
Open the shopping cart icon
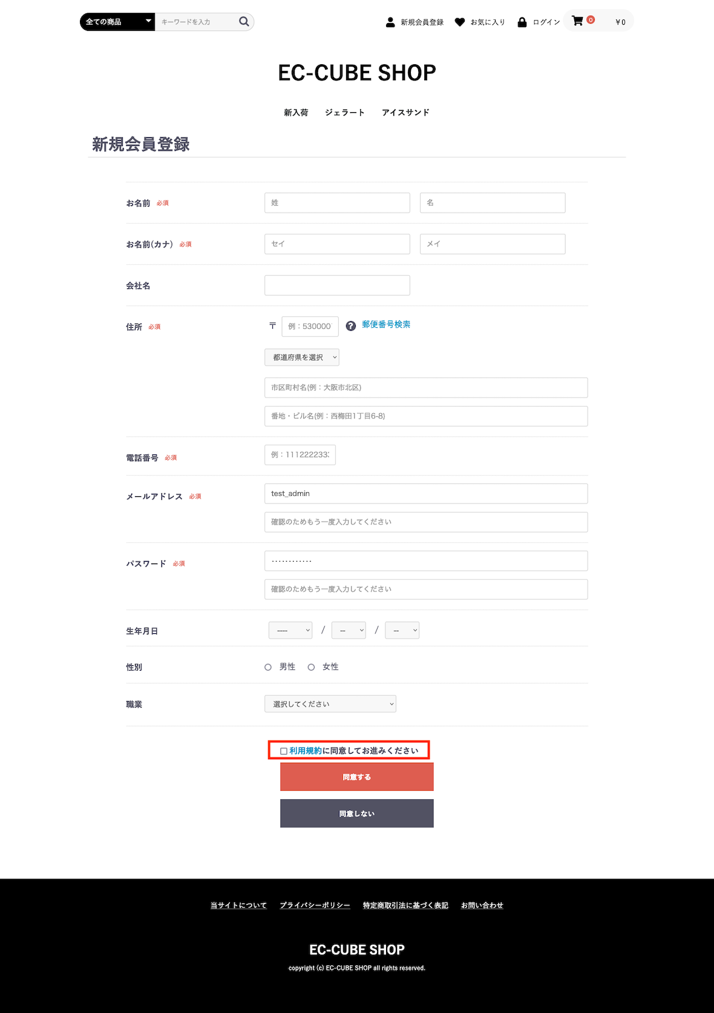click(x=578, y=21)
